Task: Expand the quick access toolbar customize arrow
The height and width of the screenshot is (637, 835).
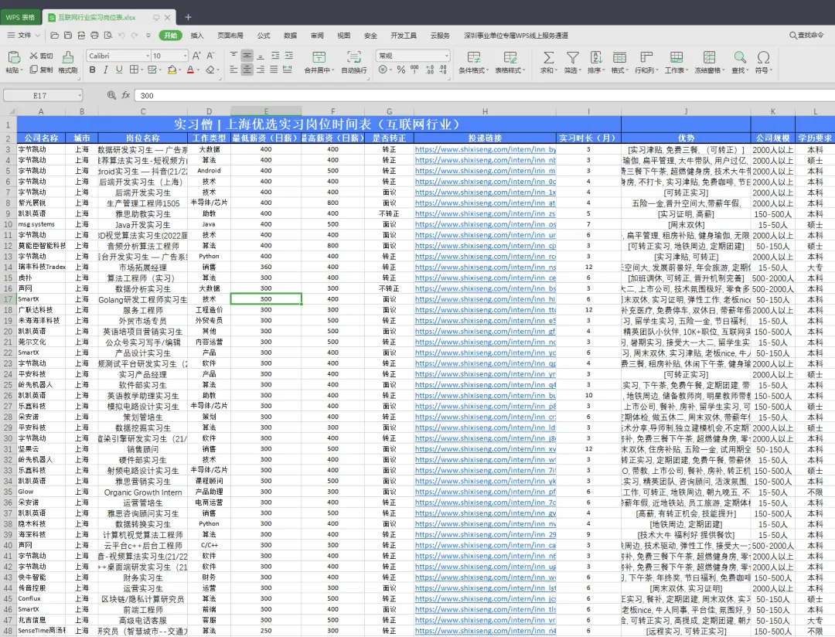Action: pyautogui.click(x=148, y=35)
